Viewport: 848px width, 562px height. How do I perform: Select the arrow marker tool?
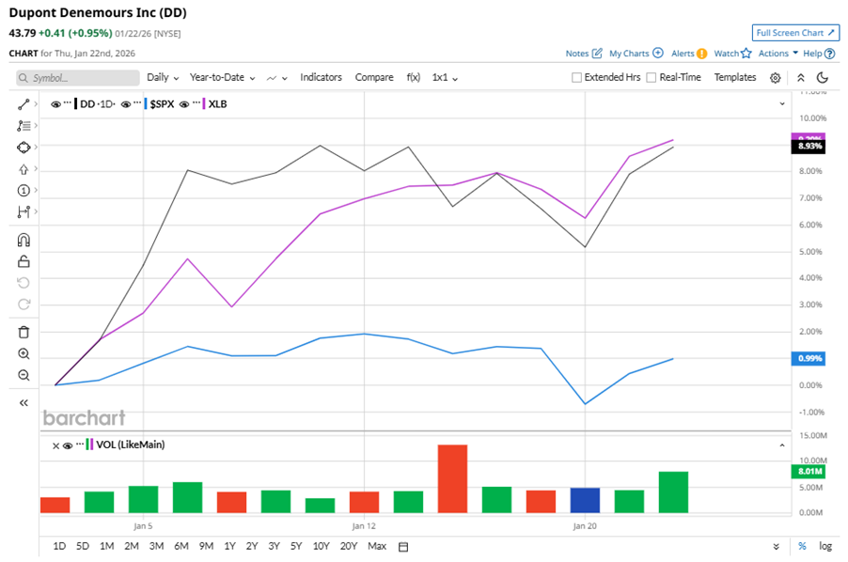point(24,169)
